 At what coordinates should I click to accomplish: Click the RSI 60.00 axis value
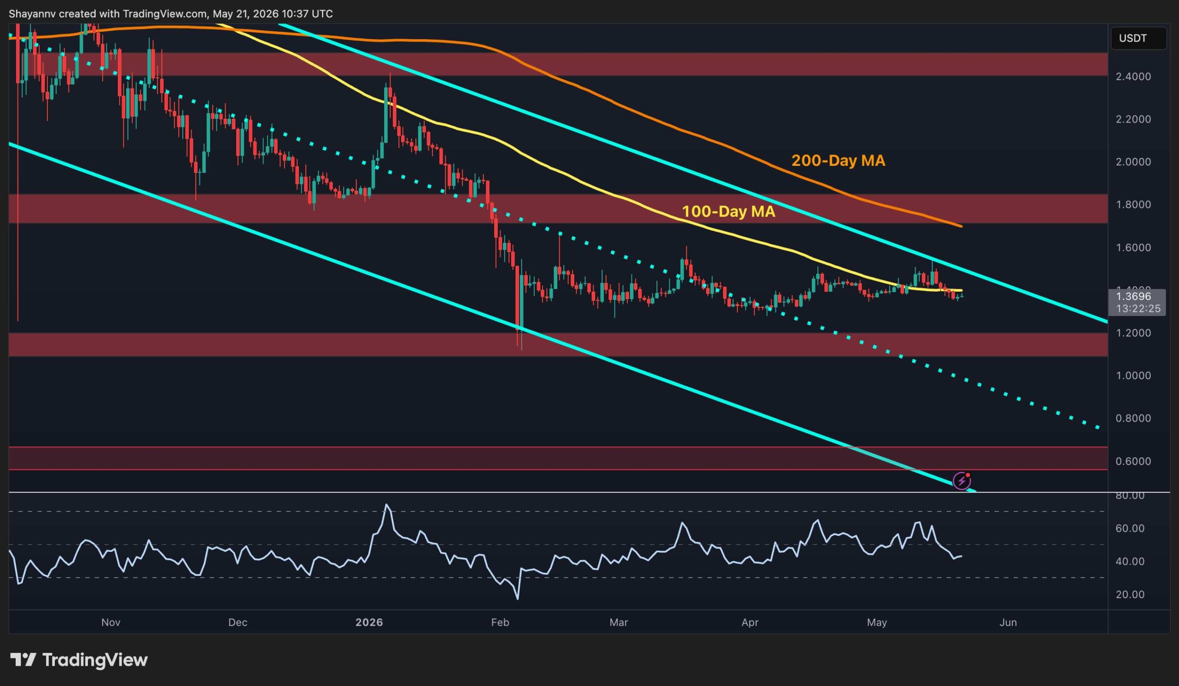point(1129,528)
